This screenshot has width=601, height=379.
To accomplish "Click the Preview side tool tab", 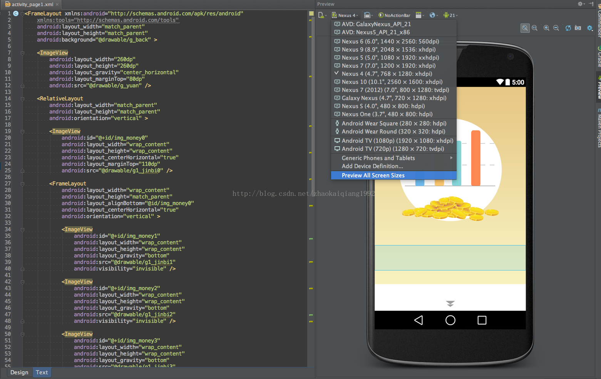I will pos(599,88).
